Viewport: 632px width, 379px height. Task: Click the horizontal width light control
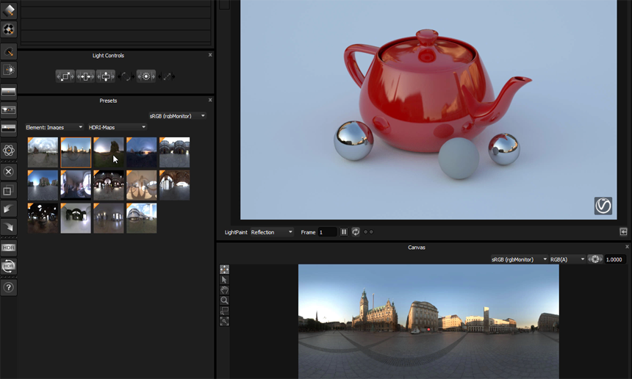[85, 76]
